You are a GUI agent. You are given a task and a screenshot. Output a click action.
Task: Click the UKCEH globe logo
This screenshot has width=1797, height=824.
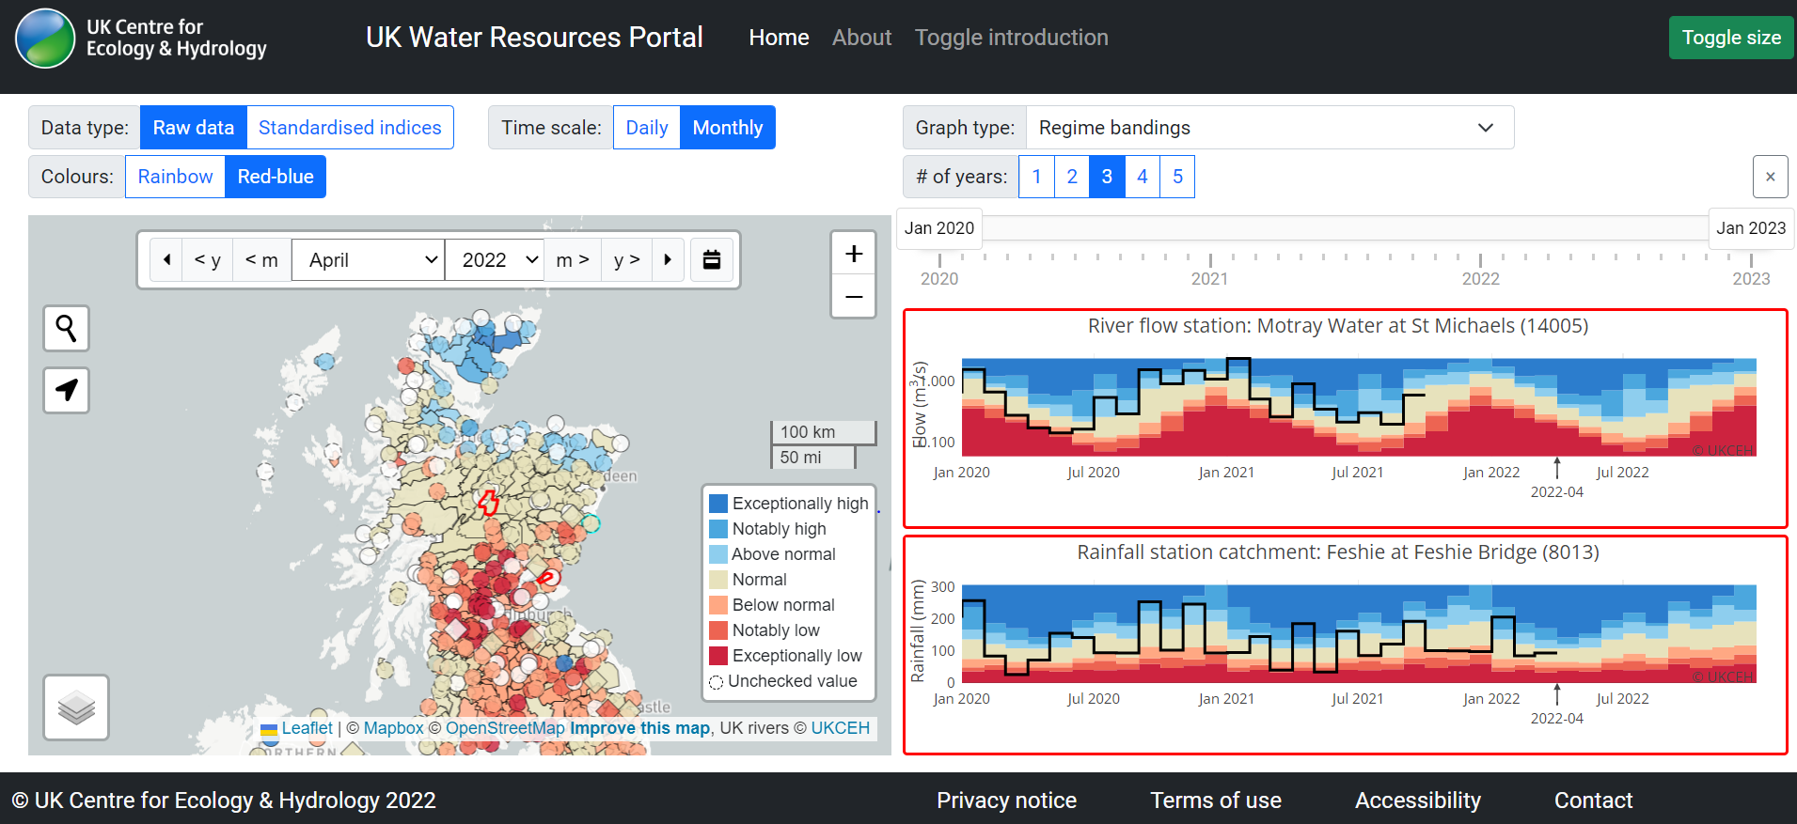coord(45,39)
